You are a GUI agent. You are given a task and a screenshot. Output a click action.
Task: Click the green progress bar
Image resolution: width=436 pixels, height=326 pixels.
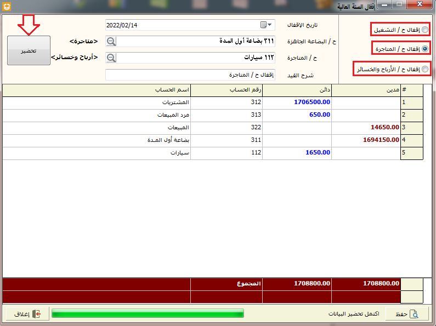coord(147,314)
